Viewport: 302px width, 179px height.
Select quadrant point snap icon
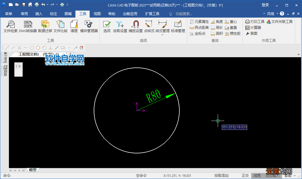click(38, 48)
